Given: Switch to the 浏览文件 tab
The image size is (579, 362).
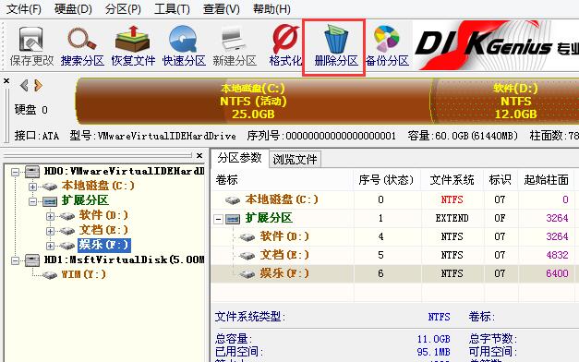Looking at the screenshot, I should coord(295,160).
